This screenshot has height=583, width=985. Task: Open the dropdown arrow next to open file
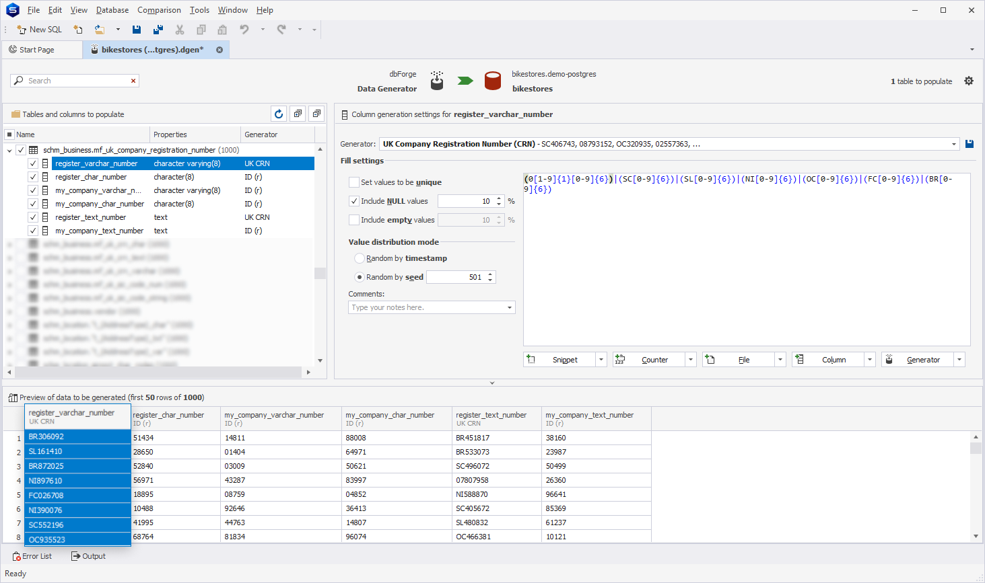[x=118, y=30]
